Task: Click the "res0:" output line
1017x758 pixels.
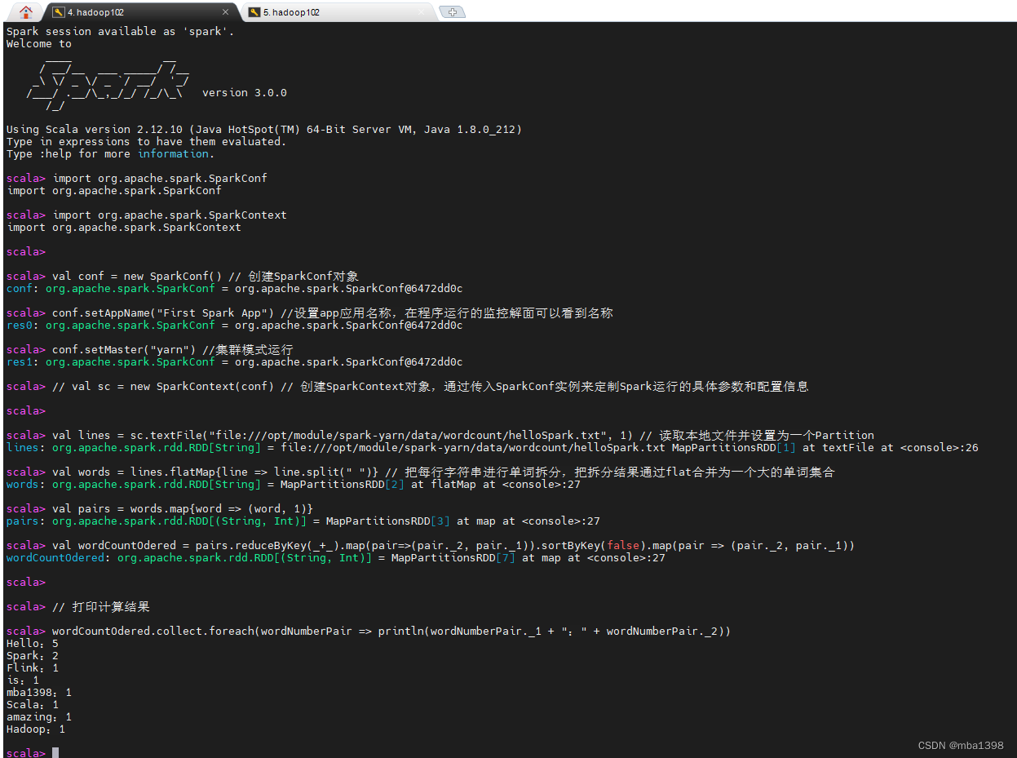Action: pos(235,326)
